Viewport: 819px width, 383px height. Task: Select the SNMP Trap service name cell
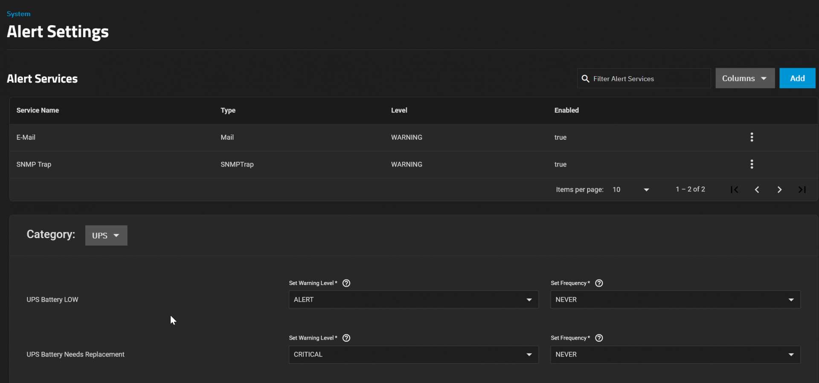(34, 164)
